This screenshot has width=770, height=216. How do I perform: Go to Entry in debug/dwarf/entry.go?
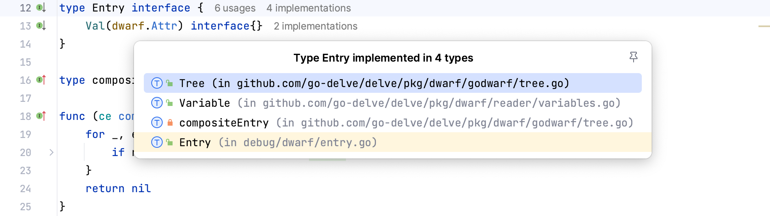[x=278, y=142]
